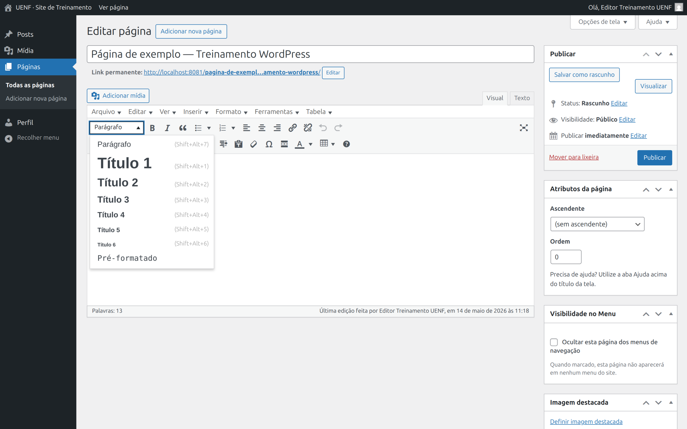This screenshot has width=687, height=429.
Task: Go to site home icon
Action: [8, 8]
